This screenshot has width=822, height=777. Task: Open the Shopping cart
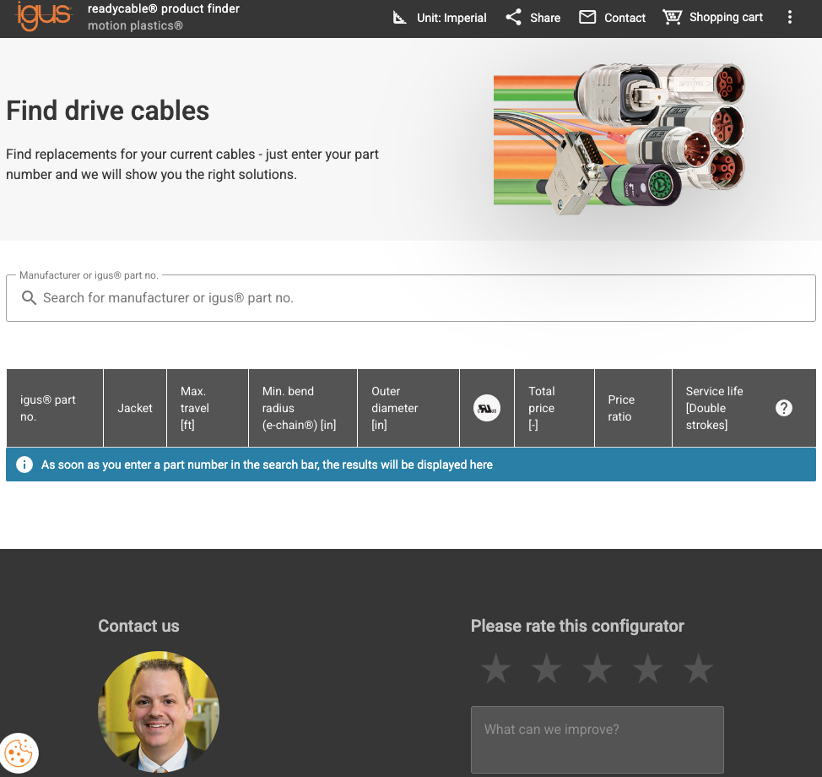(x=673, y=16)
